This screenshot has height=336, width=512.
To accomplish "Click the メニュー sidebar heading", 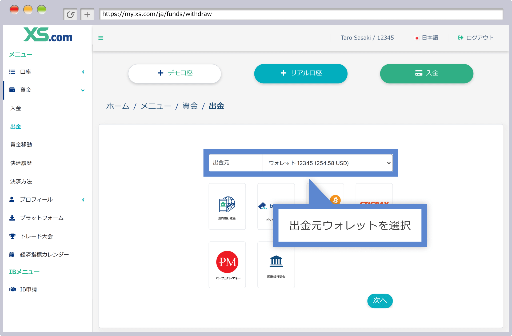I will point(21,55).
